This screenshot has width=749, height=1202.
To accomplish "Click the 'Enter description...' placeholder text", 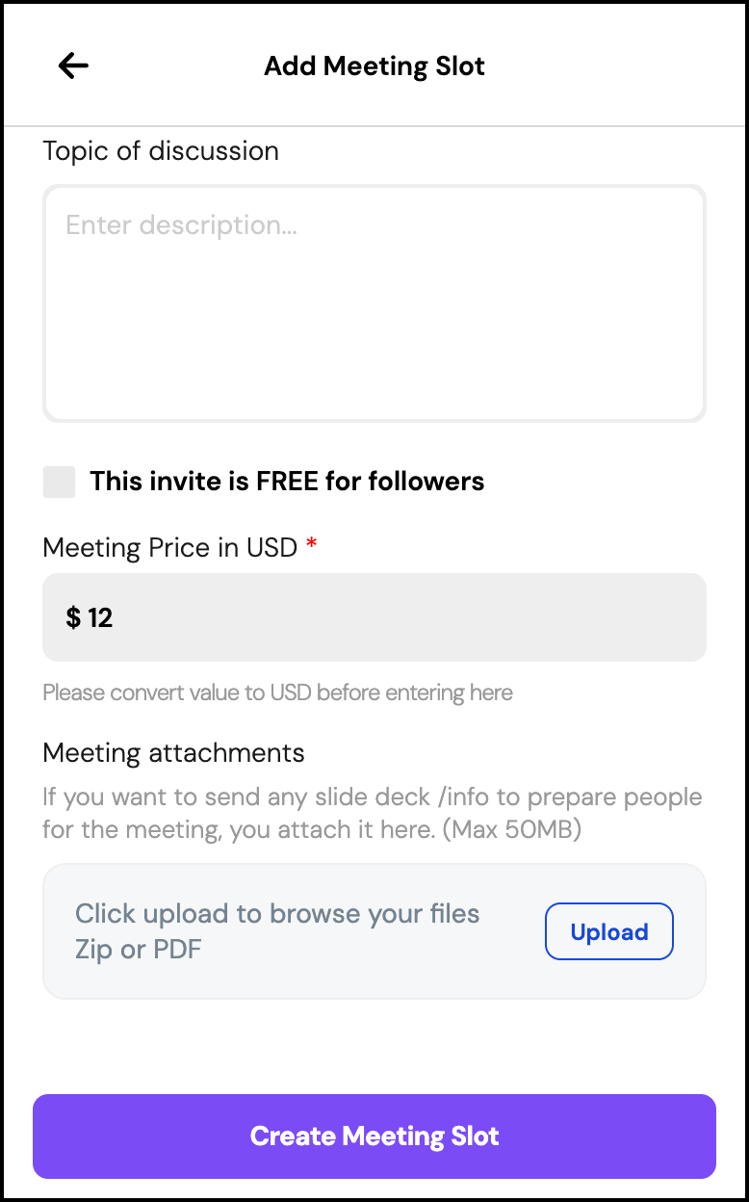I will pos(181,225).
